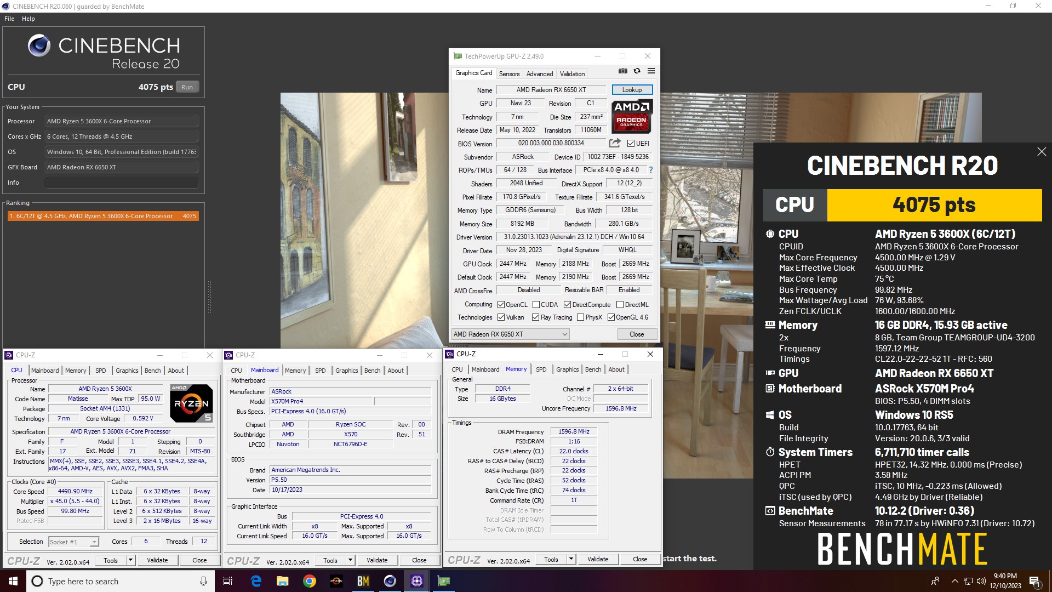The image size is (1052, 592).
Task: Toggle the DirectCompute checkbox
Action: (567, 305)
